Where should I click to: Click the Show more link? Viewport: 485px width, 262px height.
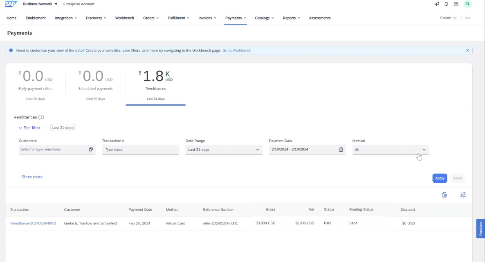tap(32, 177)
